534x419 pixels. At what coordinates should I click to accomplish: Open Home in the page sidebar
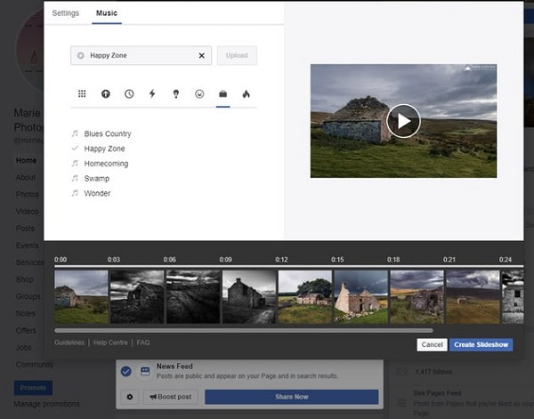(x=26, y=160)
